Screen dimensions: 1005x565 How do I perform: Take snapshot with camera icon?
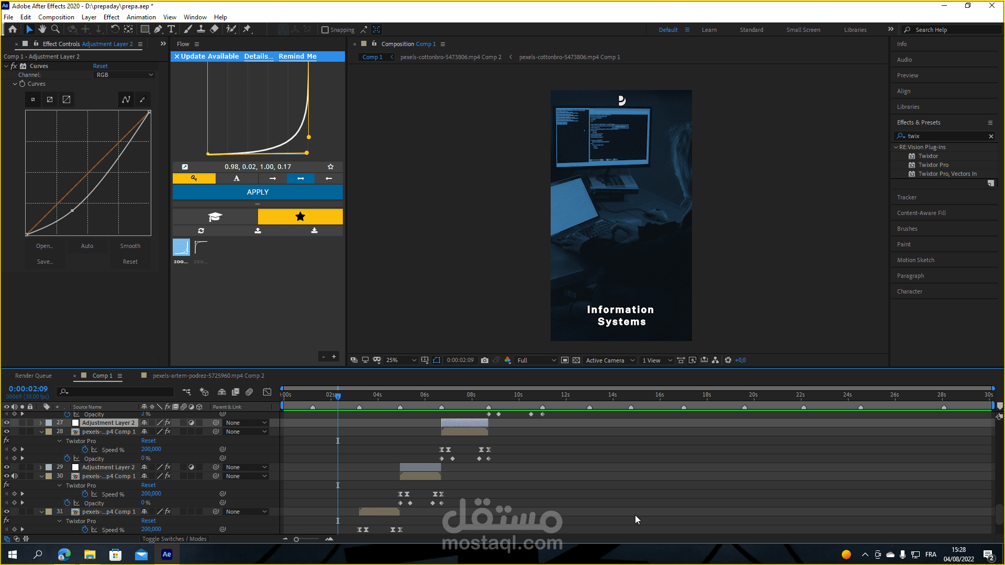click(x=485, y=360)
